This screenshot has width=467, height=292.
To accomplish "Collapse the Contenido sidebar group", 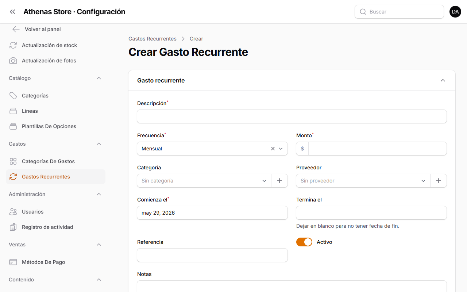I will (99, 280).
